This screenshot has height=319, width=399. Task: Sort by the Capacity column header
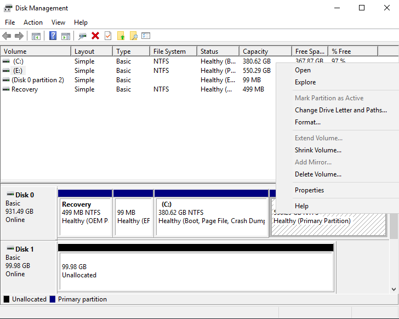[265, 52]
